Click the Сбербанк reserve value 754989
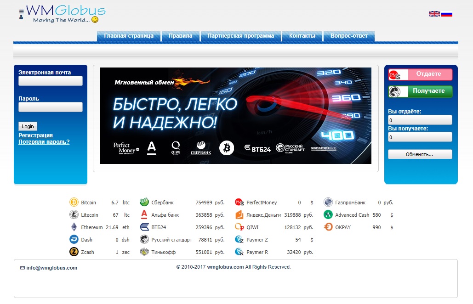473x304 pixels. tap(204, 203)
